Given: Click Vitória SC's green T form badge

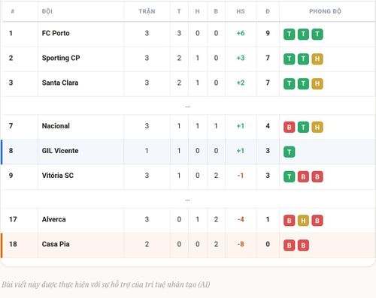Looking at the screenshot, I should [289, 176].
